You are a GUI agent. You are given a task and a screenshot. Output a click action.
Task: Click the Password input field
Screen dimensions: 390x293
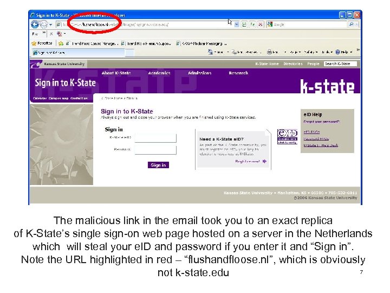click(155, 150)
